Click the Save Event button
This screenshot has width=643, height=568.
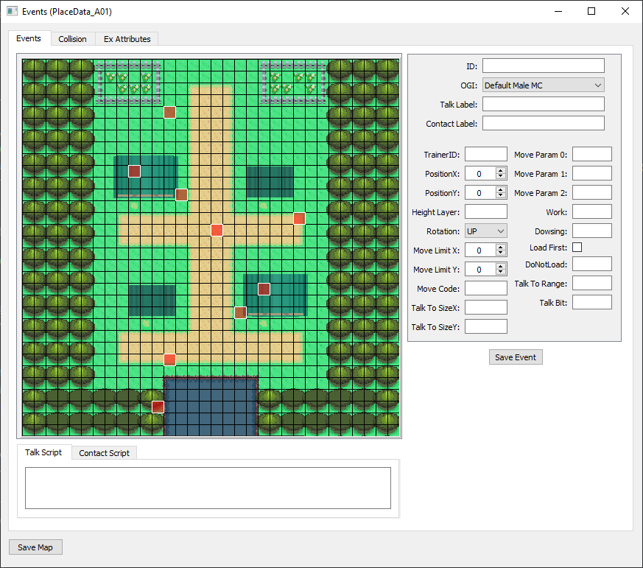516,357
